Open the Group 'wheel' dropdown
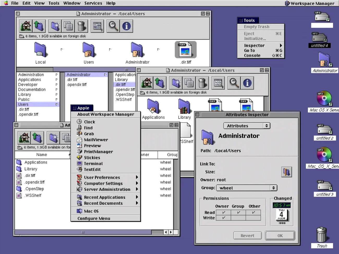 point(247,188)
